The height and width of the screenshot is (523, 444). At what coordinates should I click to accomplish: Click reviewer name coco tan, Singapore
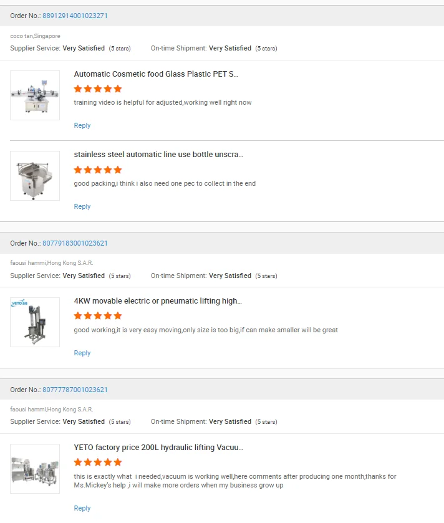[35, 36]
